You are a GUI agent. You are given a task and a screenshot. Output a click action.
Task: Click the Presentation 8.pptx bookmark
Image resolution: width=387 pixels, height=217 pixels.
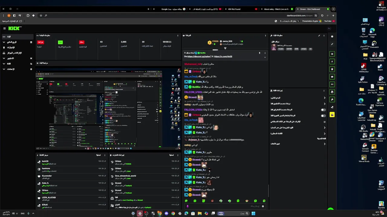(x=312, y=21)
